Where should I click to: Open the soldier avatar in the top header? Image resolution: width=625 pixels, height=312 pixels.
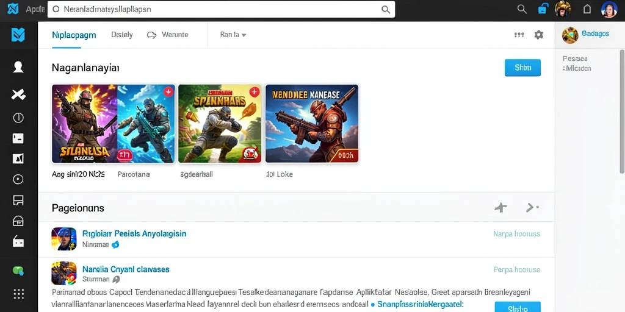pos(563,9)
